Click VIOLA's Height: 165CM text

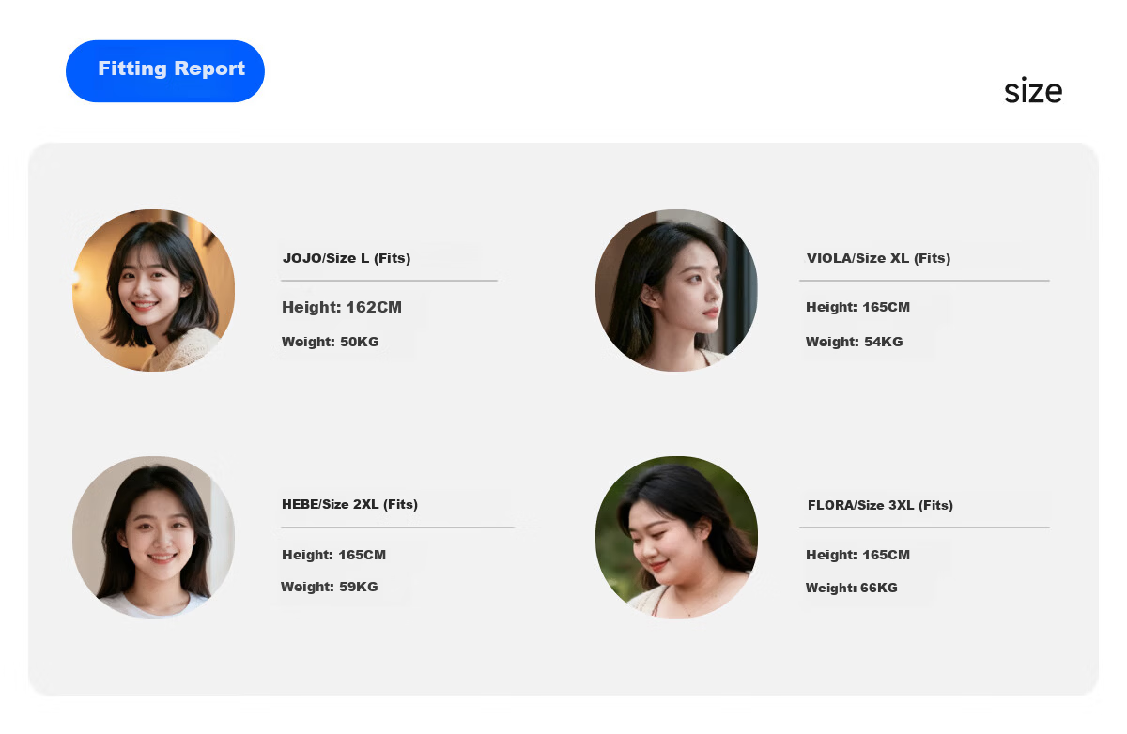[x=857, y=307]
